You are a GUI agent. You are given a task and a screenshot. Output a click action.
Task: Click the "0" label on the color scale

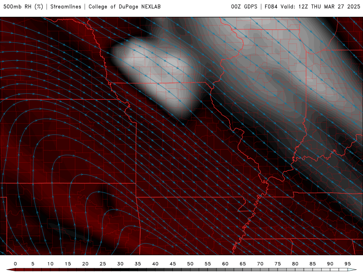15,264
